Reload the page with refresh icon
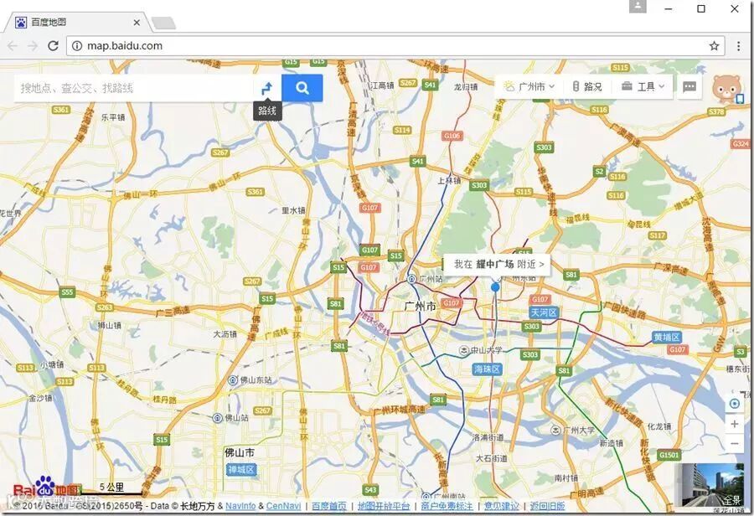Viewport: 754px width, 516px height. point(53,46)
